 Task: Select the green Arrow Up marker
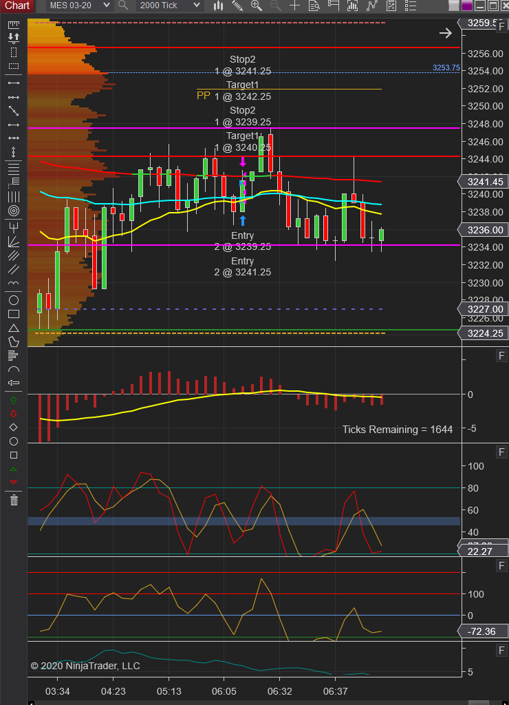14,400
